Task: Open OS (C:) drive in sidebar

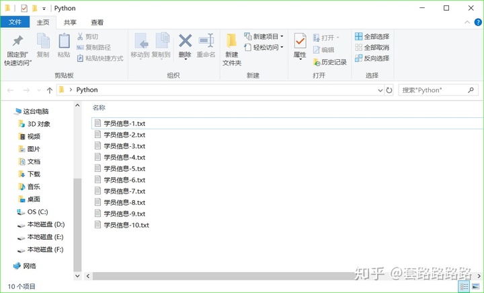Action: pyautogui.click(x=33, y=212)
